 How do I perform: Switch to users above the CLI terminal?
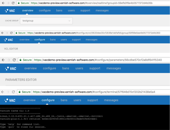77,100
